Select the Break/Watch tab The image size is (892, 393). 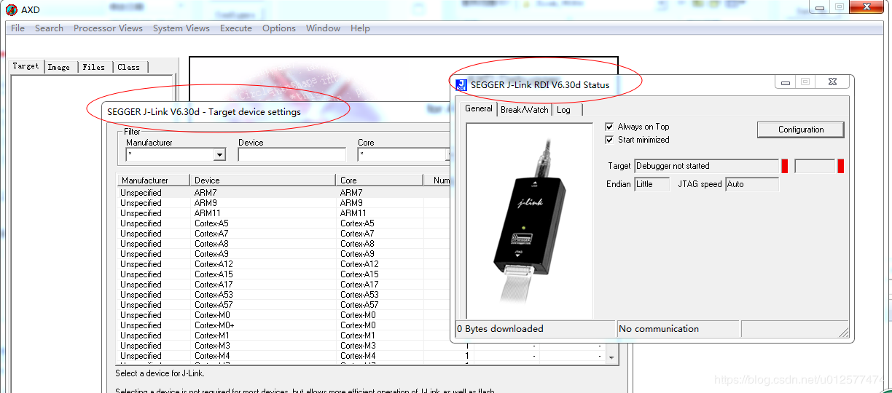point(525,110)
